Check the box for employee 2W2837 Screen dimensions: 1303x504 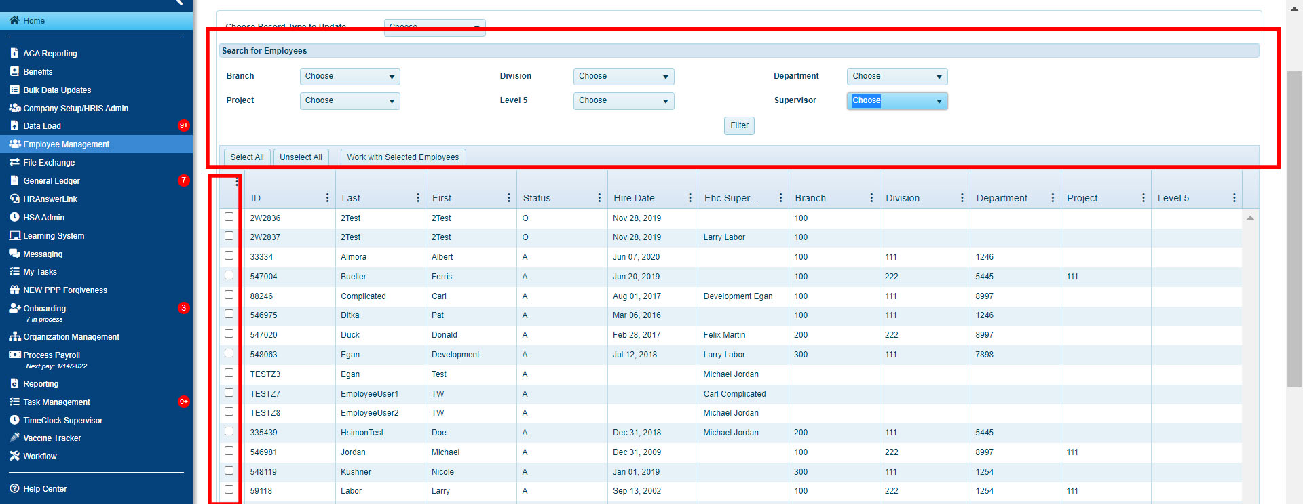coord(229,236)
